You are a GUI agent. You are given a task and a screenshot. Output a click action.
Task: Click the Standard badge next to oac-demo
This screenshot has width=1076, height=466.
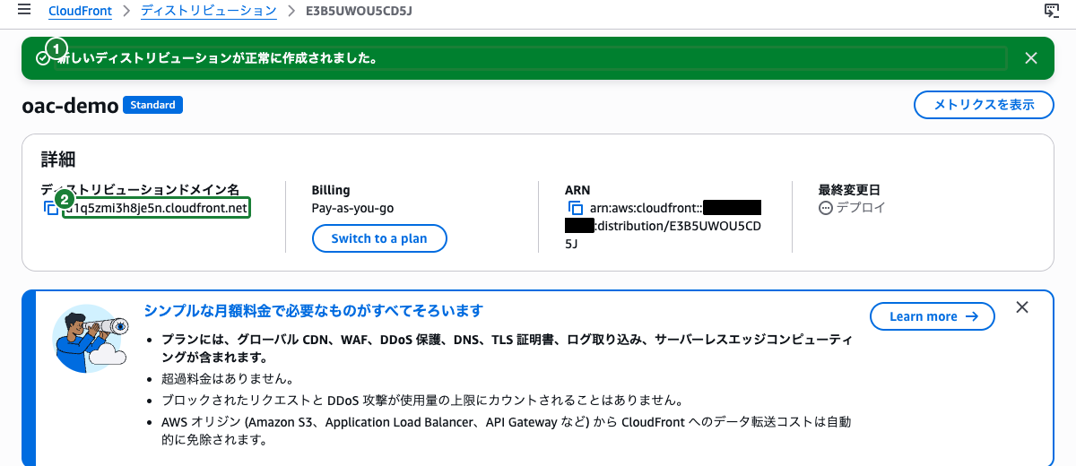pyautogui.click(x=153, y=105)
